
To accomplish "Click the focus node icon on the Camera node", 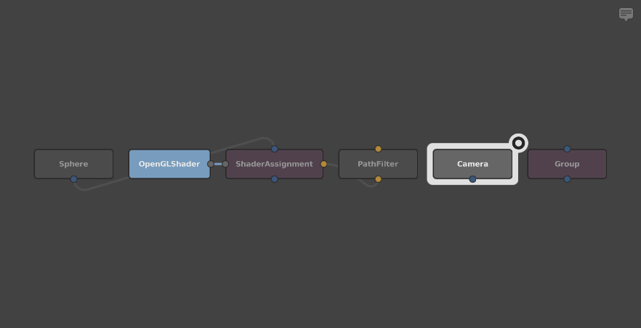I will (518, 143).
